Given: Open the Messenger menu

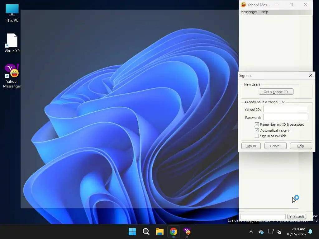Looking at the screenshot, I should coord(249,12).
